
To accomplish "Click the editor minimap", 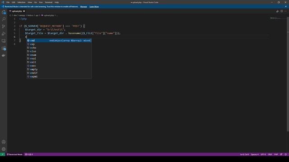I will click(278, 18).
